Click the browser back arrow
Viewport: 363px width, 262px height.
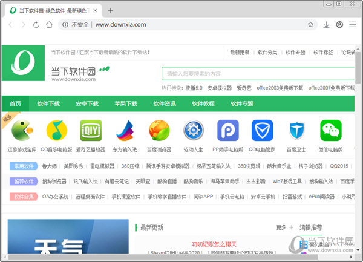click(10, 25)
